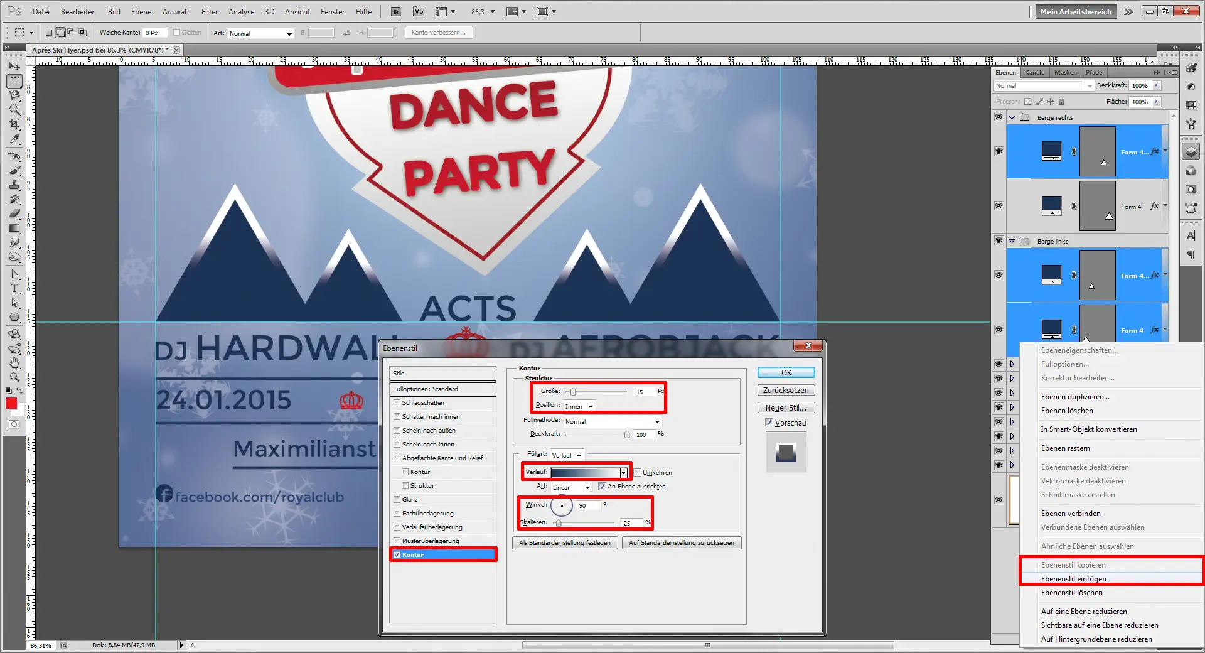The image size is (1205, 653).
Task: Select the Move tool
Action: (x=14, y=67)
